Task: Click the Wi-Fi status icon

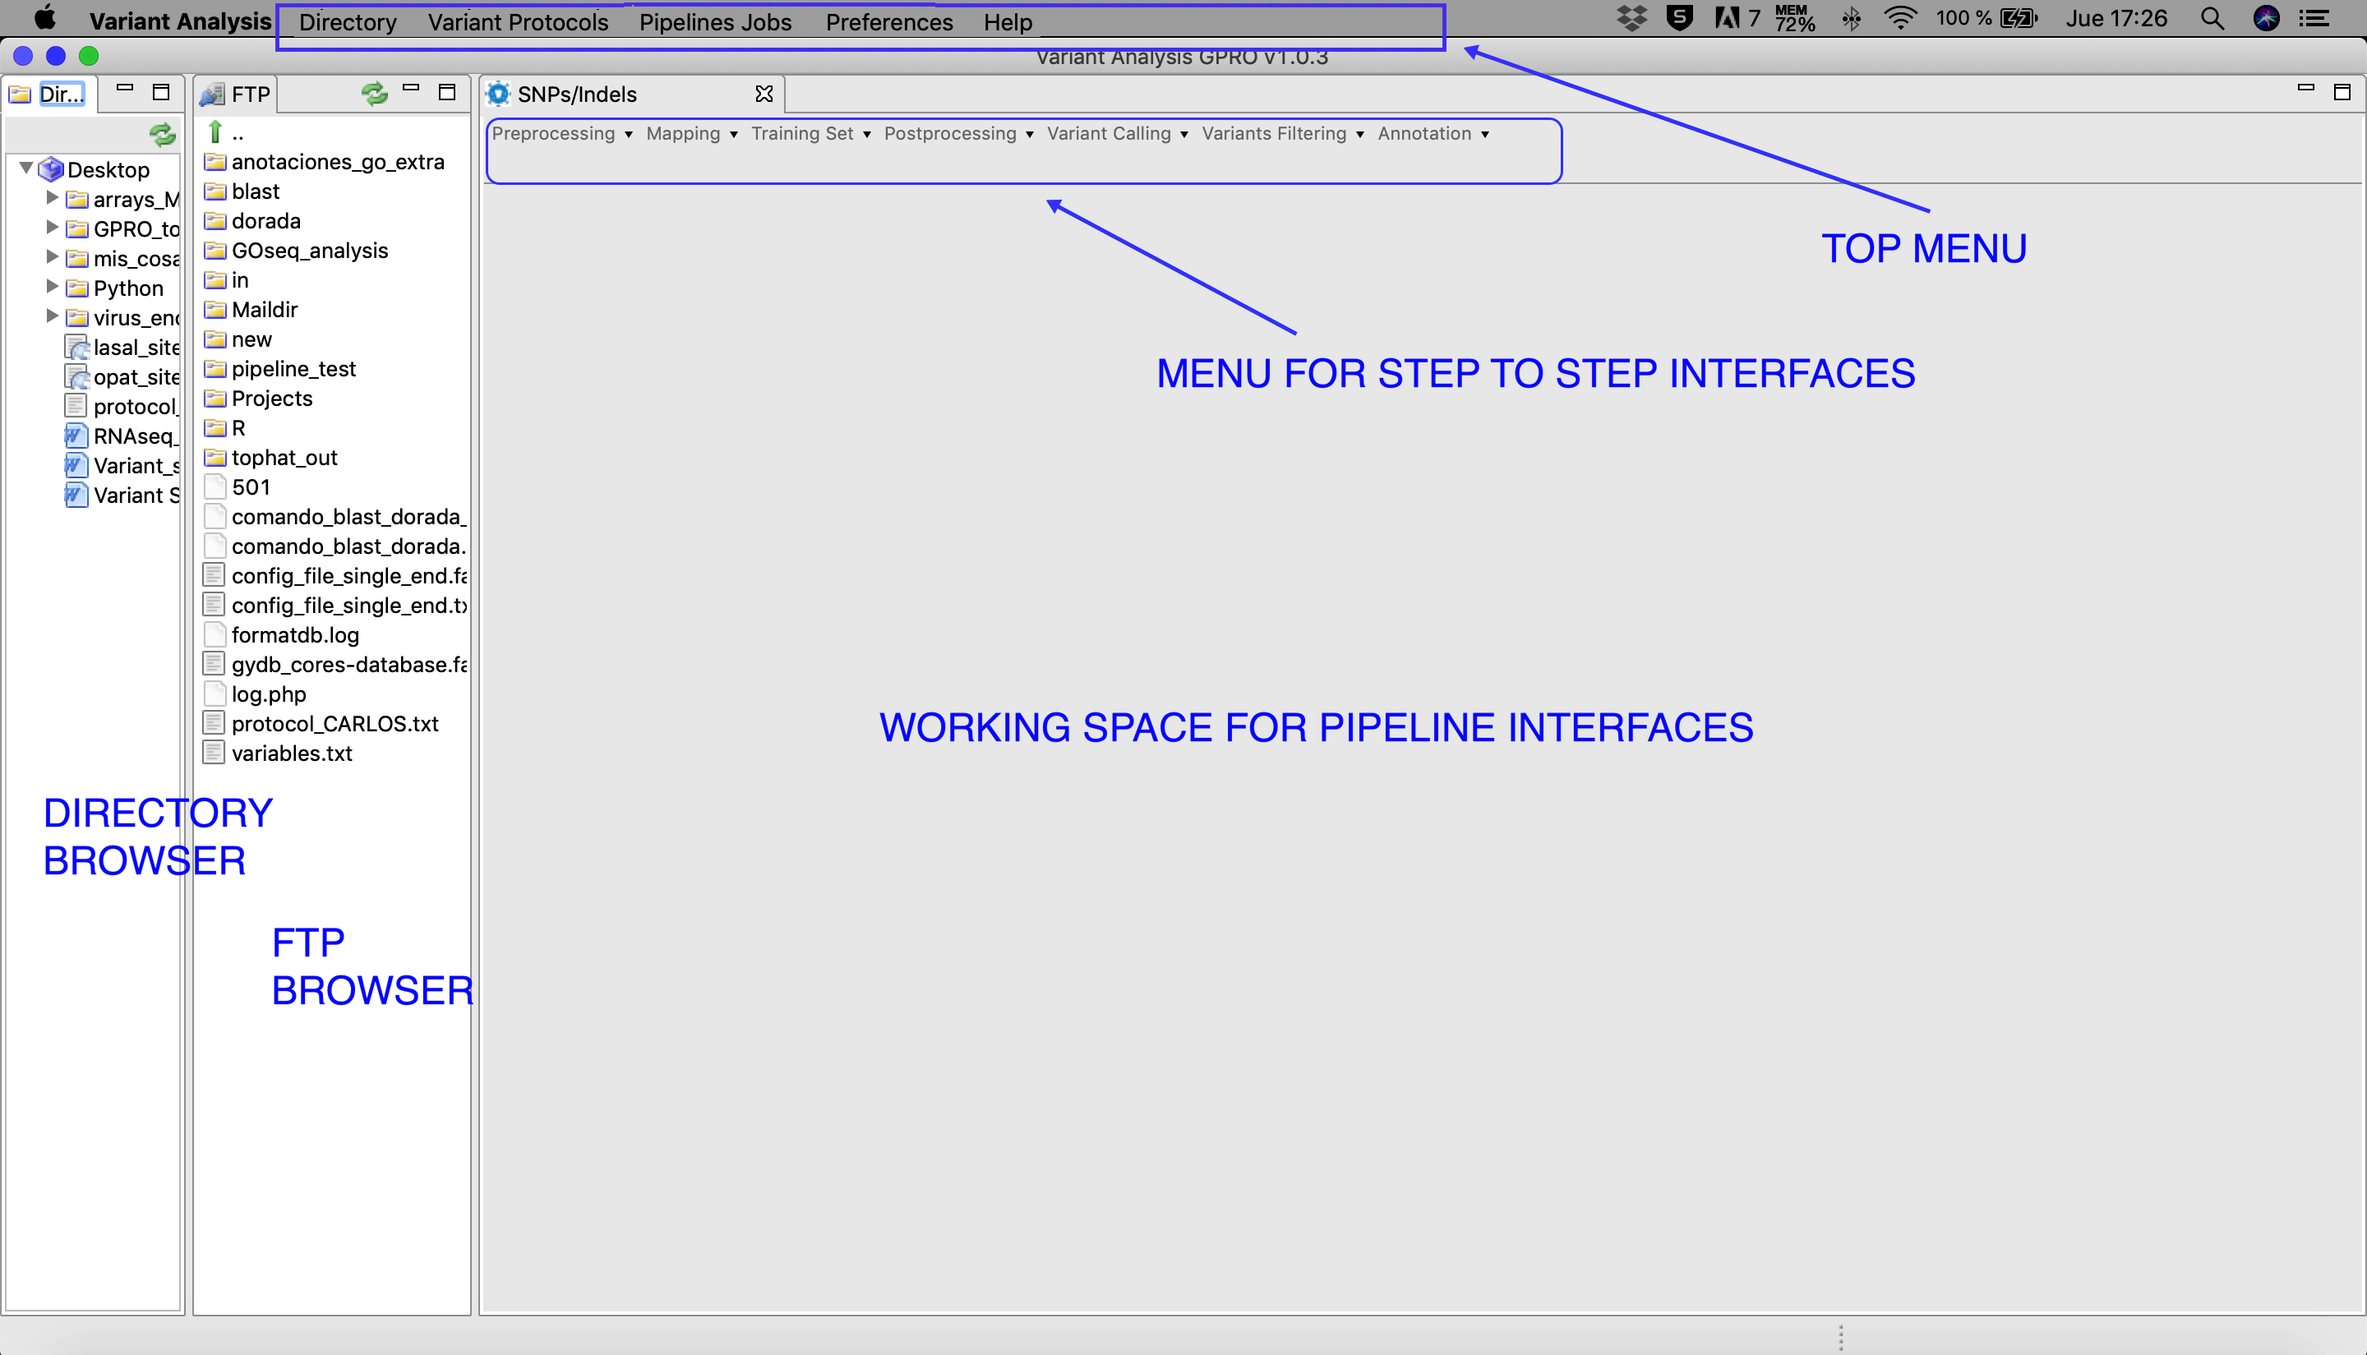Action: point(1899,19)
